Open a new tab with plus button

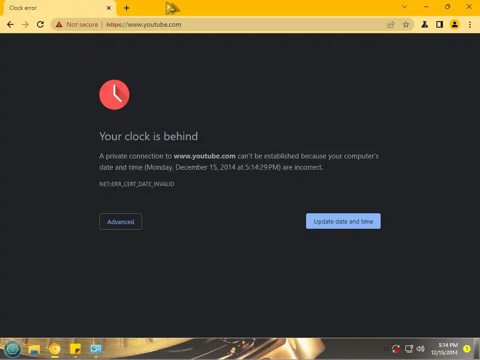tap(127, 8)
